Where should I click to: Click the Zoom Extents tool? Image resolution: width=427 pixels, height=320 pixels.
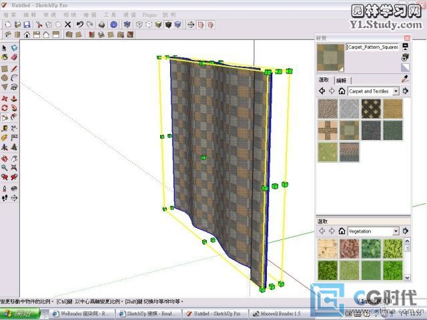pos(14,167)
